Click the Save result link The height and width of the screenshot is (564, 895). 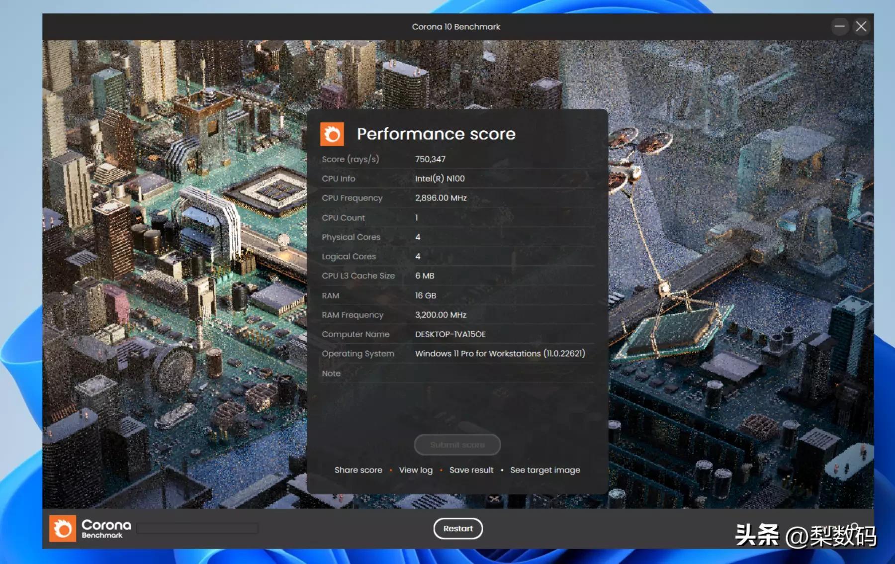click(x=471, y=470)
